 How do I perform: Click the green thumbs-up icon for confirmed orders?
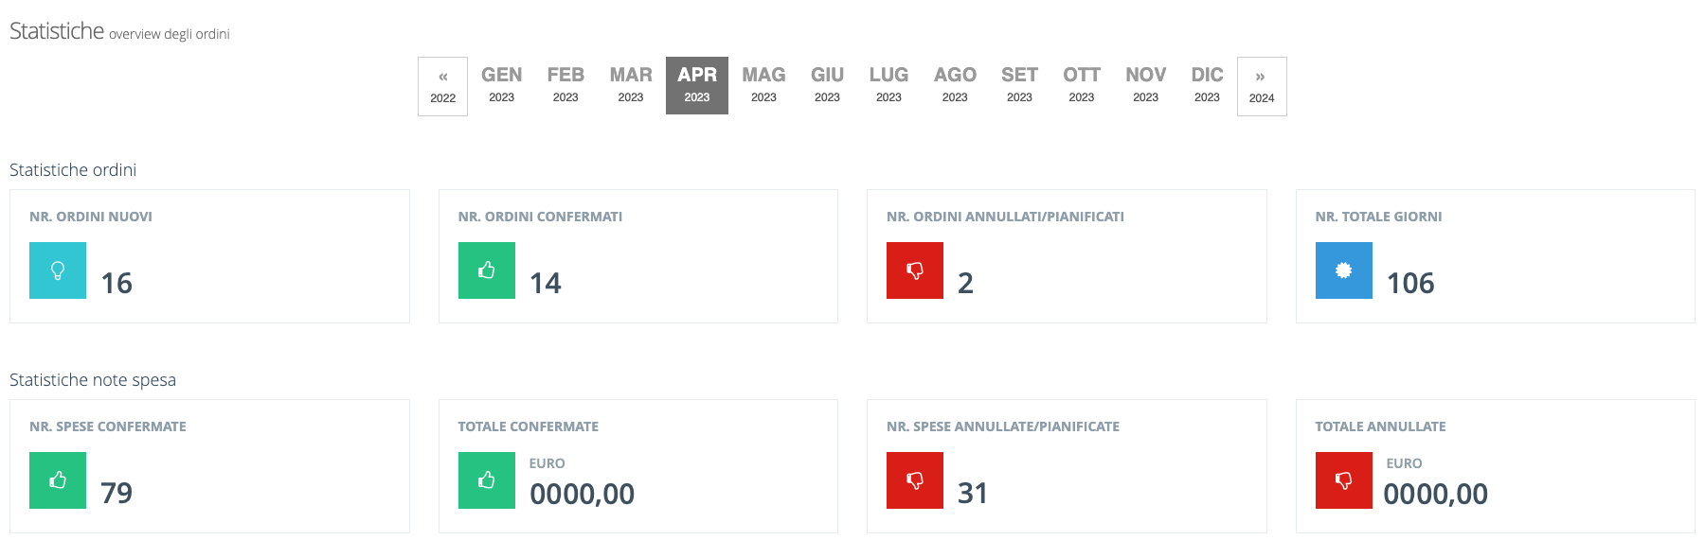pyautogui.click(x=486, y=270)
